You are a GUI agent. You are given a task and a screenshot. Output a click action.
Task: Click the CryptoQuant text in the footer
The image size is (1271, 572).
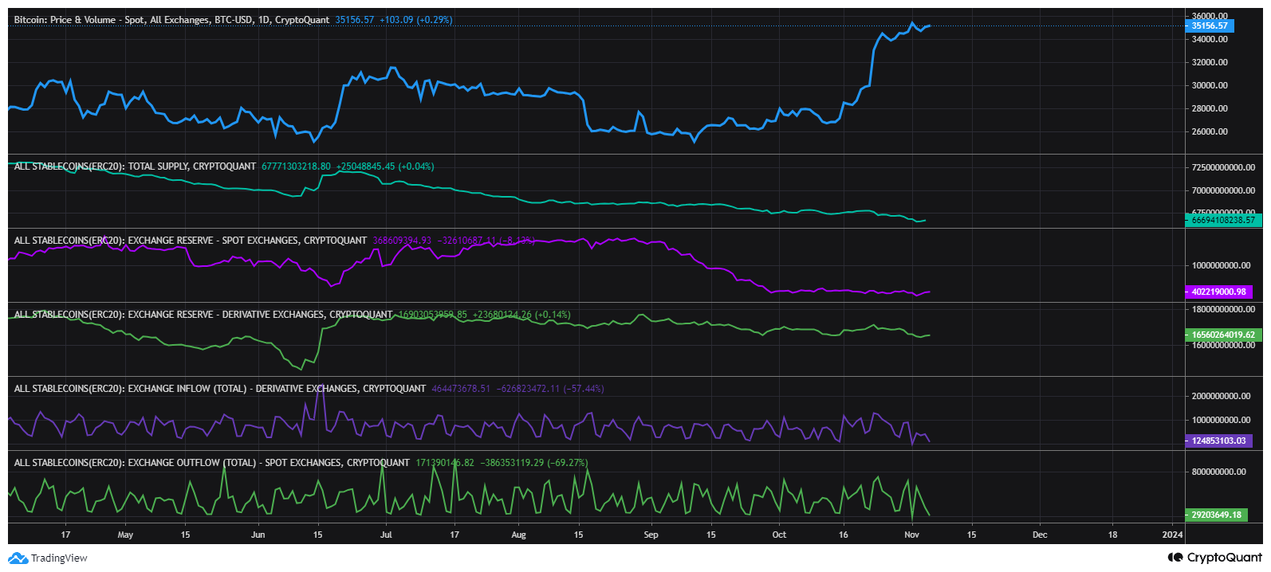(x=1224, y=558)
